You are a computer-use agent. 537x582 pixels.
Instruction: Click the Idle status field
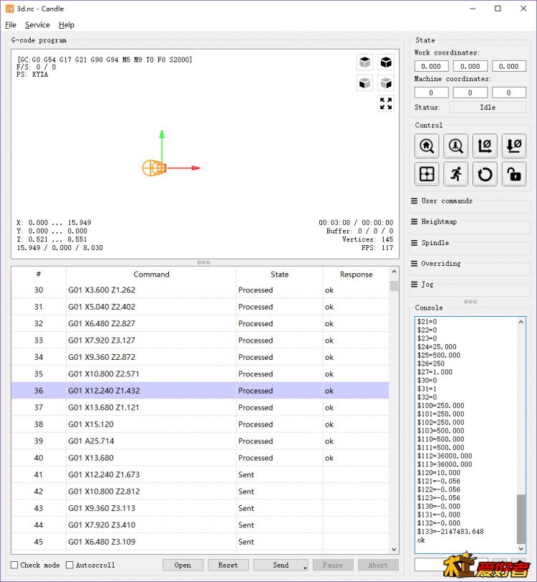[x=488, y=108]
